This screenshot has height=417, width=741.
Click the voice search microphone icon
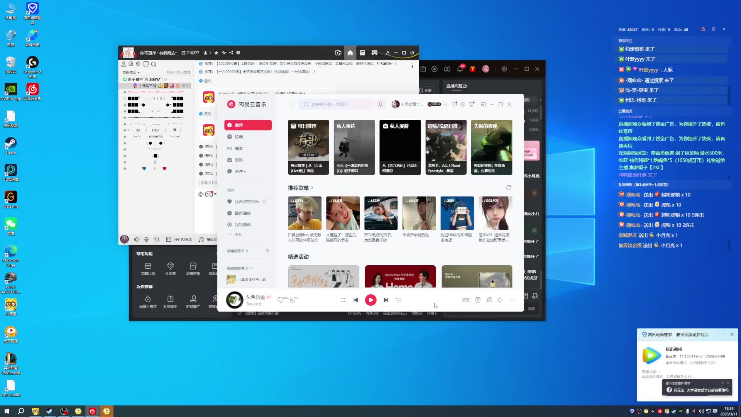381,104
